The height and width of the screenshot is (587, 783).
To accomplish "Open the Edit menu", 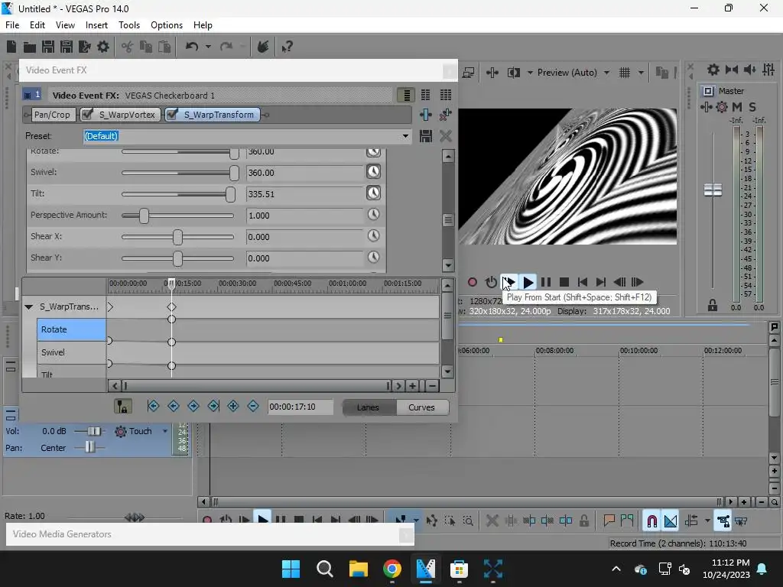I will point(37,25).
